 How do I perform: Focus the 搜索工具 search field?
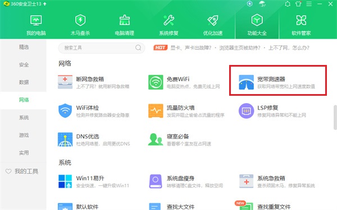[102, 48]
